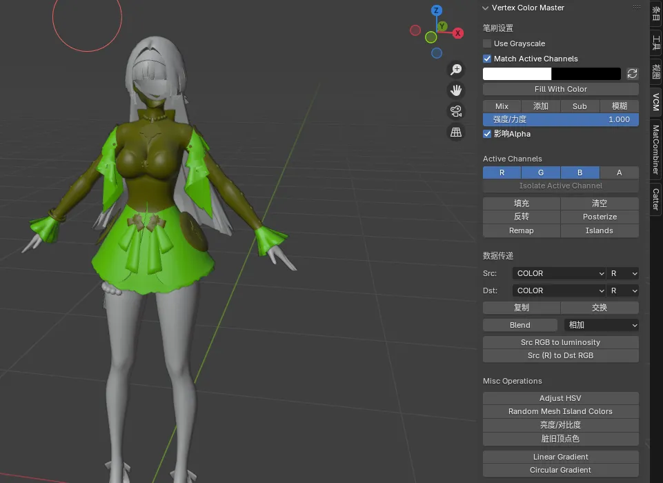
Task: Swap brush colors with the refresh icon
Action: [632, 74]
